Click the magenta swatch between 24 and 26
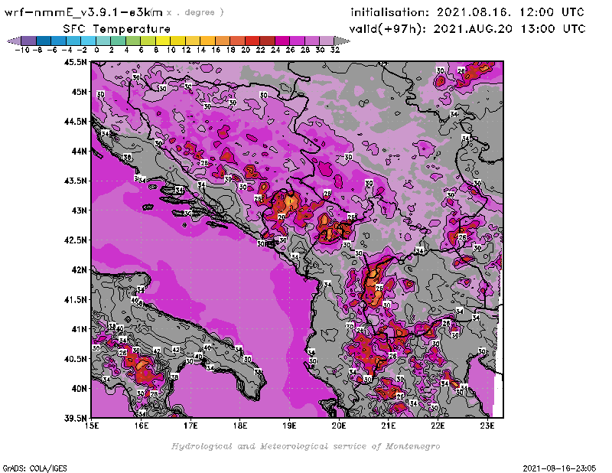Viewport: 612px width, 473px height. coord(282,41)
